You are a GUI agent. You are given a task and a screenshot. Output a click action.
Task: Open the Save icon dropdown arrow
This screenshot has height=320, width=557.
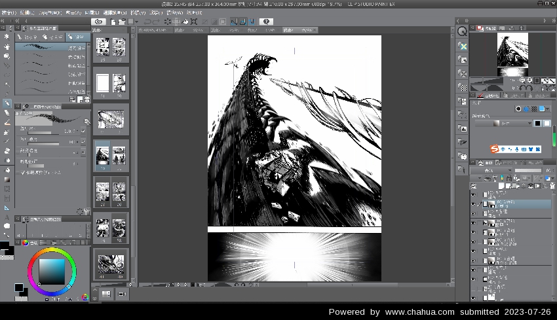click(x=136, y=22)
